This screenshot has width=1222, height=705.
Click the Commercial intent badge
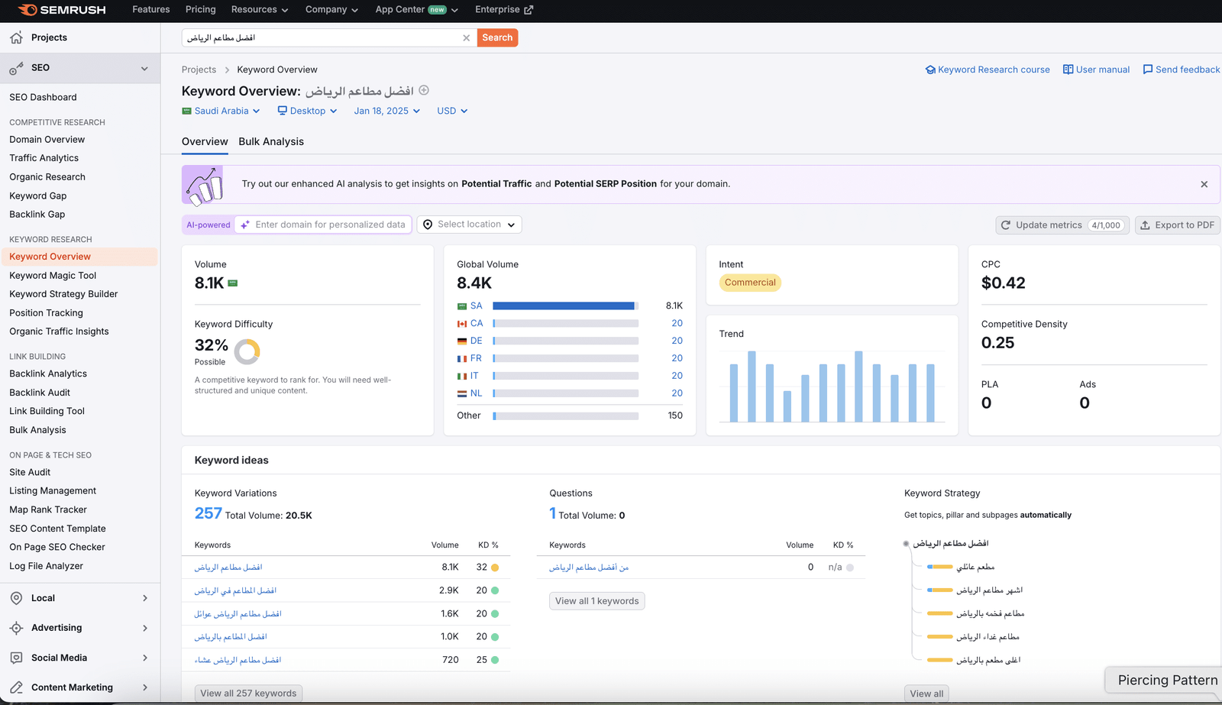point(750,283)
